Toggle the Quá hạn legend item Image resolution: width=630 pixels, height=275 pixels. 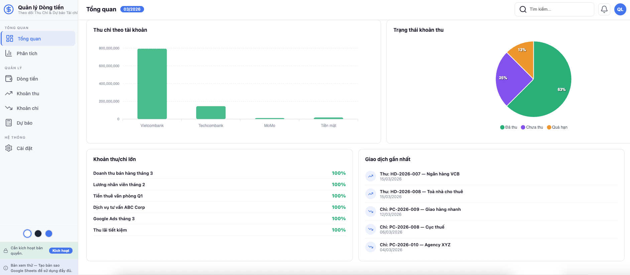pos(557,127)
